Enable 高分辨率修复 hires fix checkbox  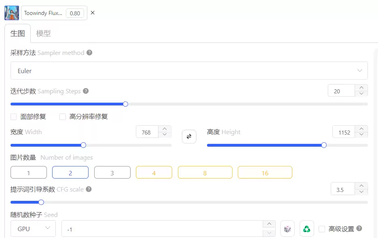pos(63,117)
